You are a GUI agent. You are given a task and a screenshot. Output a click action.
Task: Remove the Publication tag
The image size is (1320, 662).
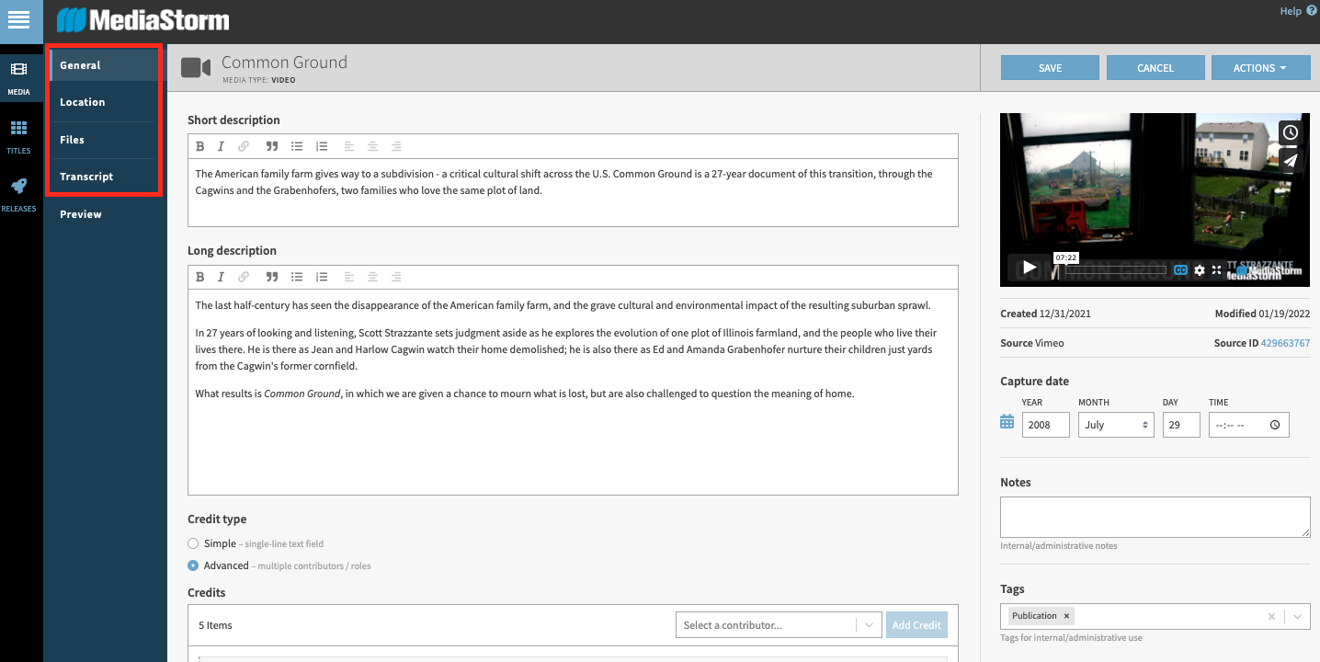tap(1066, 615)
